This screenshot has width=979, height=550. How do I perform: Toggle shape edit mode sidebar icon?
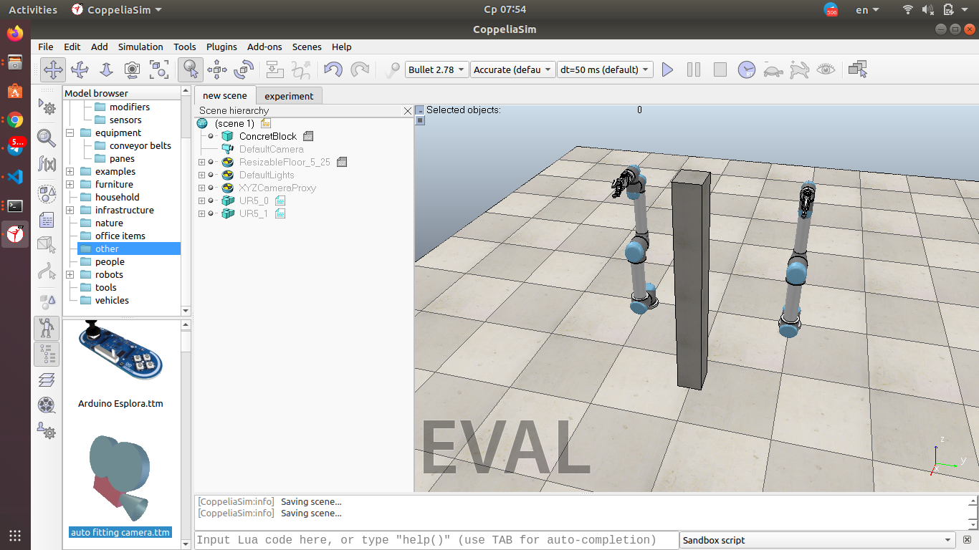point(47,244)
